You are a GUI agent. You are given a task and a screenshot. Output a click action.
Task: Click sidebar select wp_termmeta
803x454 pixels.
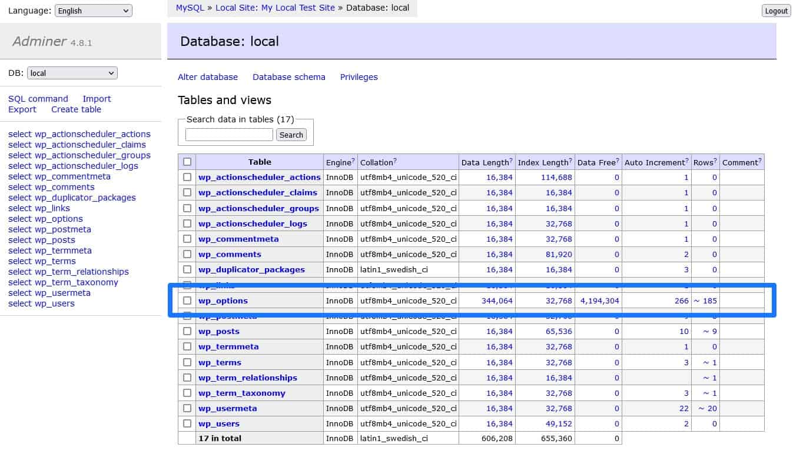(50, 251)
